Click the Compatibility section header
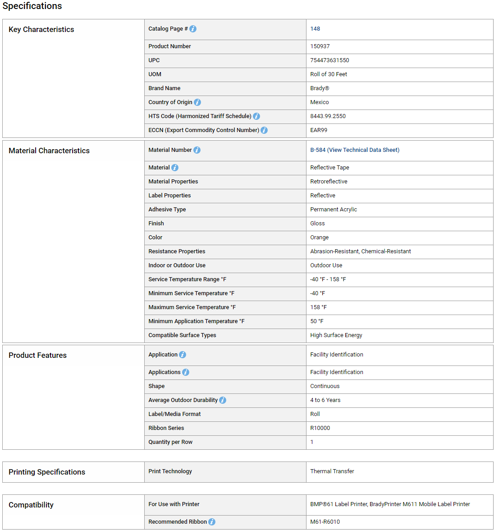The image size is (494, 530). (x=31, y=505)
